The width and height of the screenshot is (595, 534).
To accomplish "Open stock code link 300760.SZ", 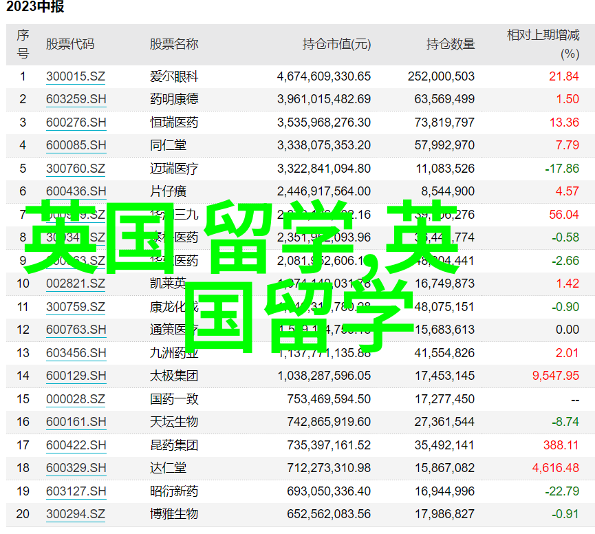I will pos(76,169).
